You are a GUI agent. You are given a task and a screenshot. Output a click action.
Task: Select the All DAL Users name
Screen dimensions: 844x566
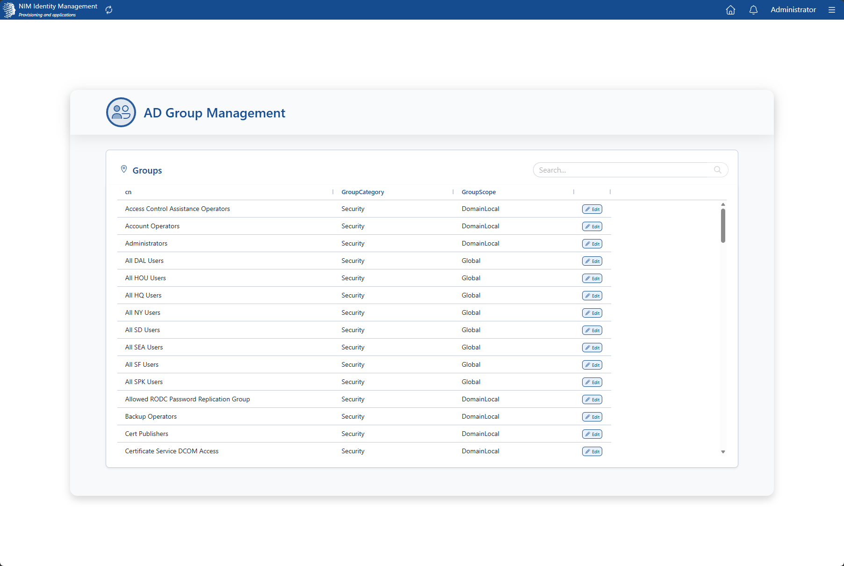coord(144,261)
